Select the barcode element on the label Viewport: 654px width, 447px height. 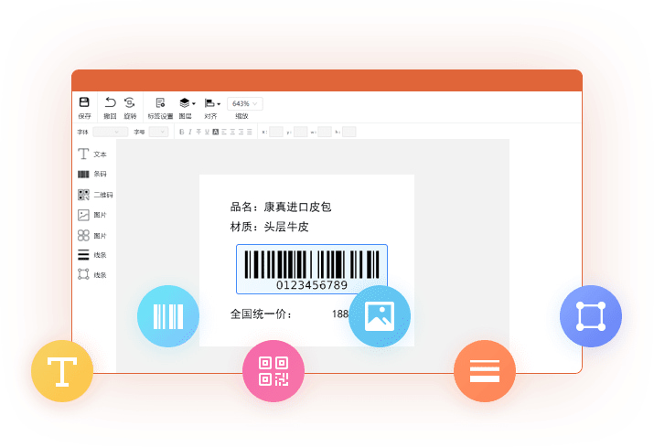[312, 269]
